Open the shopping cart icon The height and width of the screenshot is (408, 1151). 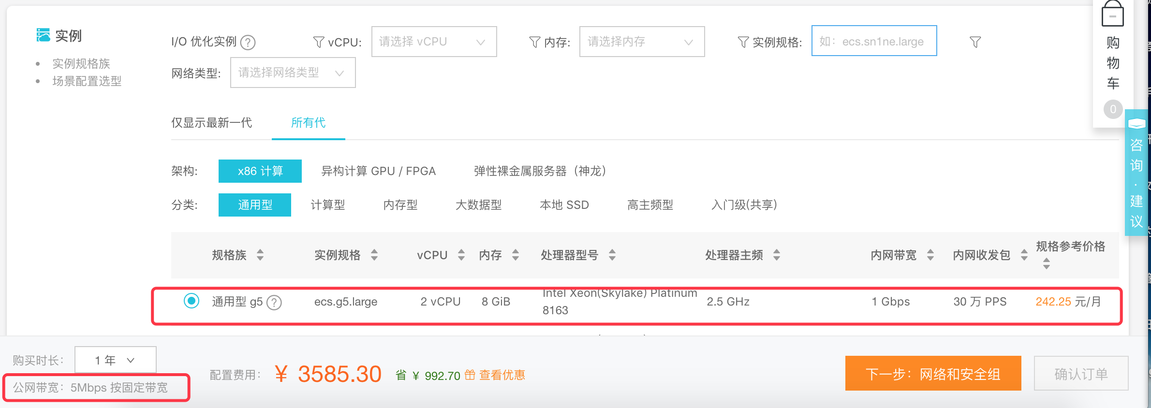pyautogui.click(x=1112, y=15)
